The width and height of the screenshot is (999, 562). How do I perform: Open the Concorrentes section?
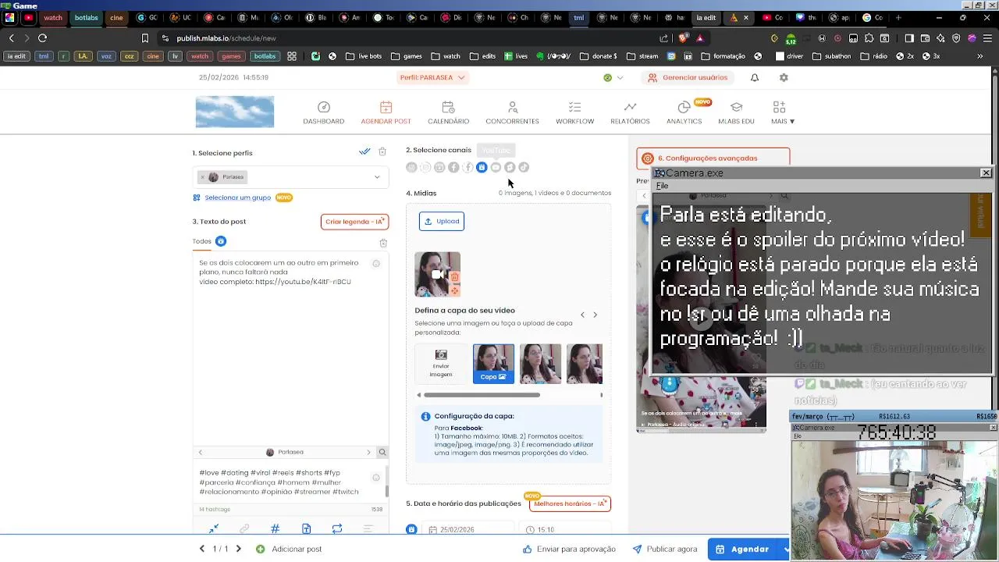click(x=512, y=112)
